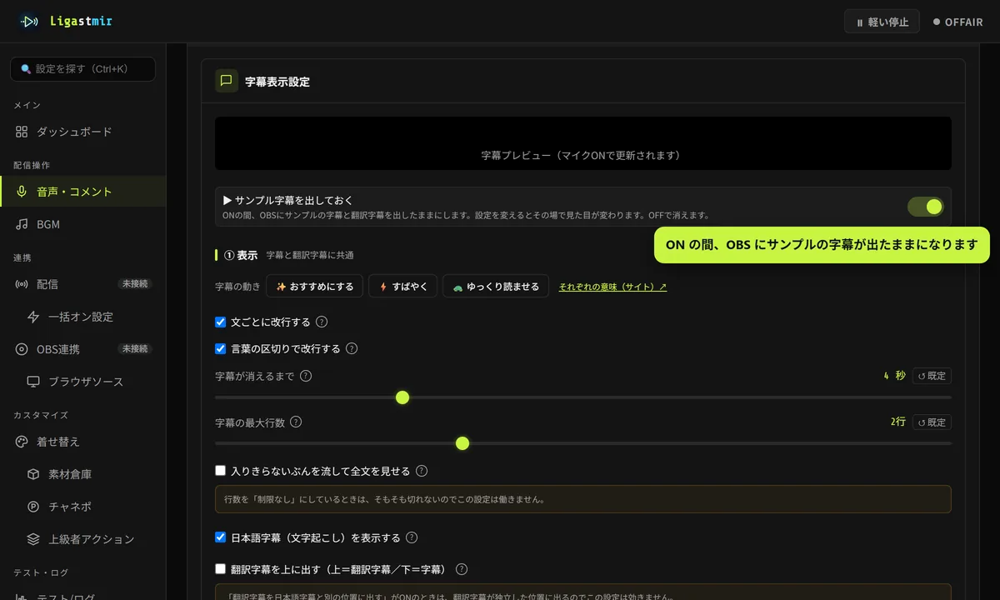Focus the 設定を探す search field
1000x600 pixels.
point(82,69)
